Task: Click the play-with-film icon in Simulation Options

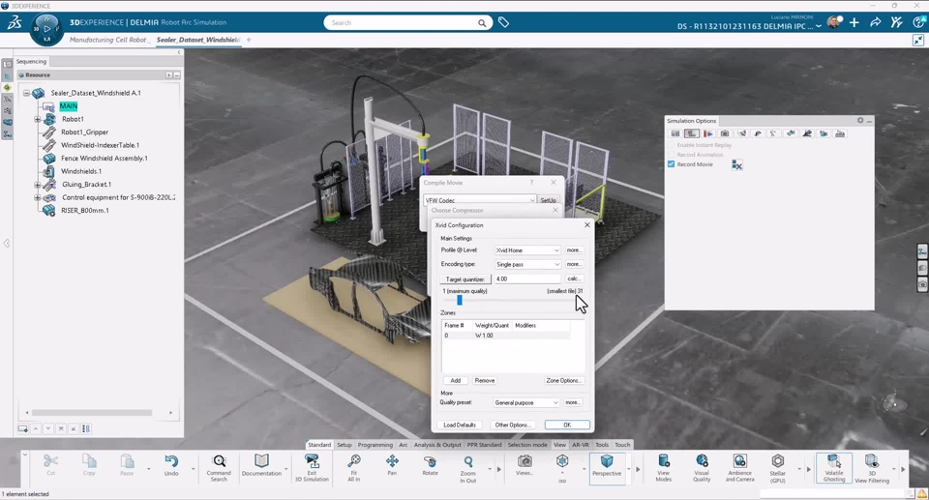Action: pyautogui.click(x=708, y=133)
